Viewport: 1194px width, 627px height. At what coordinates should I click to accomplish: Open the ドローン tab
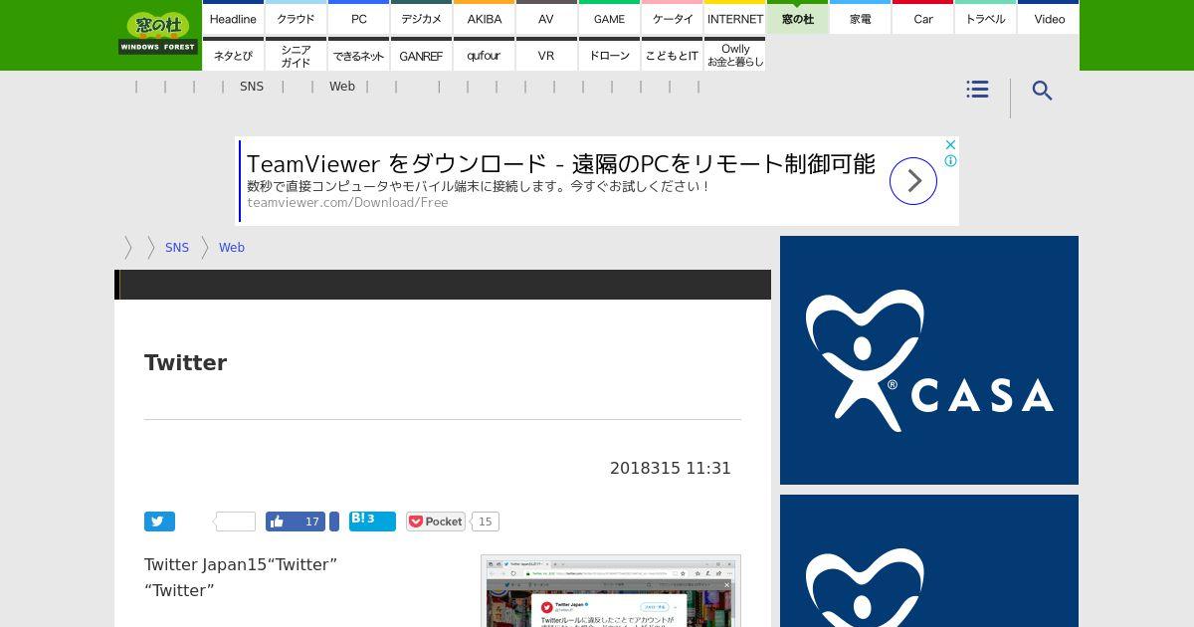click(609, 55)
